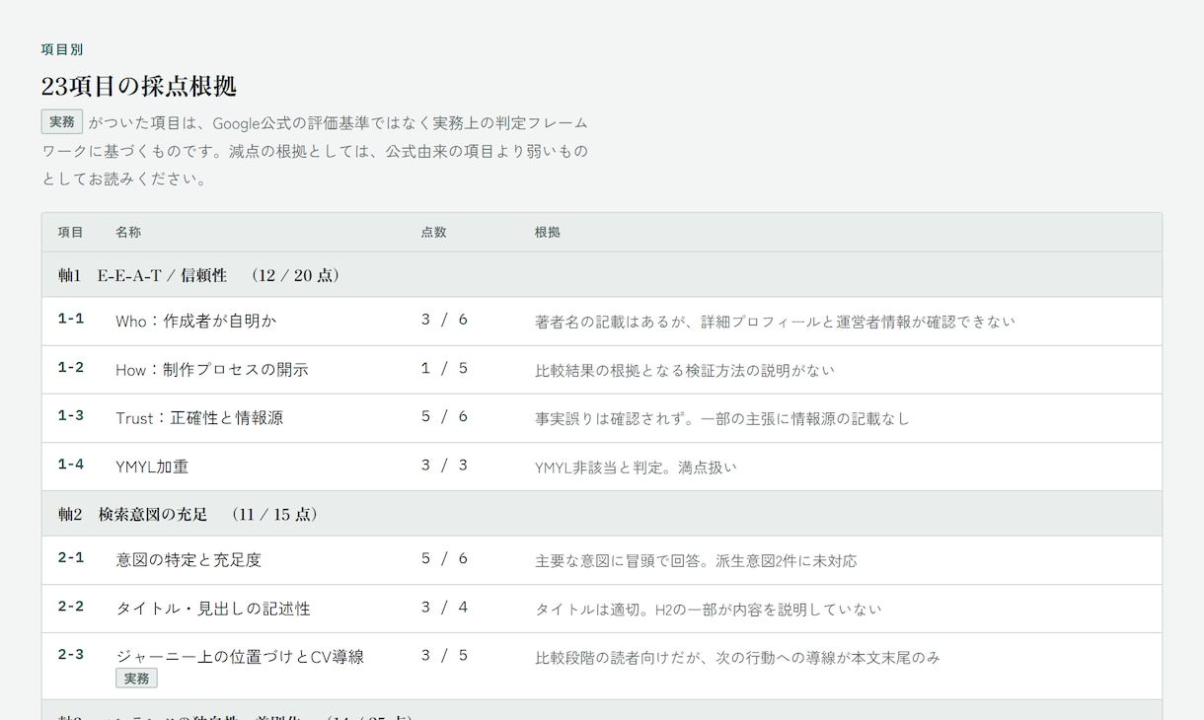Image resolution: width=1204 pixels, height=720 pixels.
Task: Click 意図の特定と充足度 name cell
Action: [x=188, y=560]
